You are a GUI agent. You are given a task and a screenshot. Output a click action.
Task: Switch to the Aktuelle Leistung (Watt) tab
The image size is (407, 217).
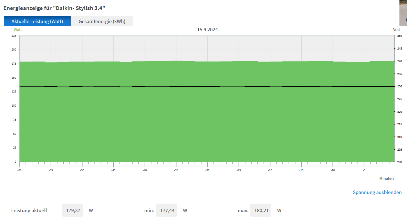coord(37,21)
